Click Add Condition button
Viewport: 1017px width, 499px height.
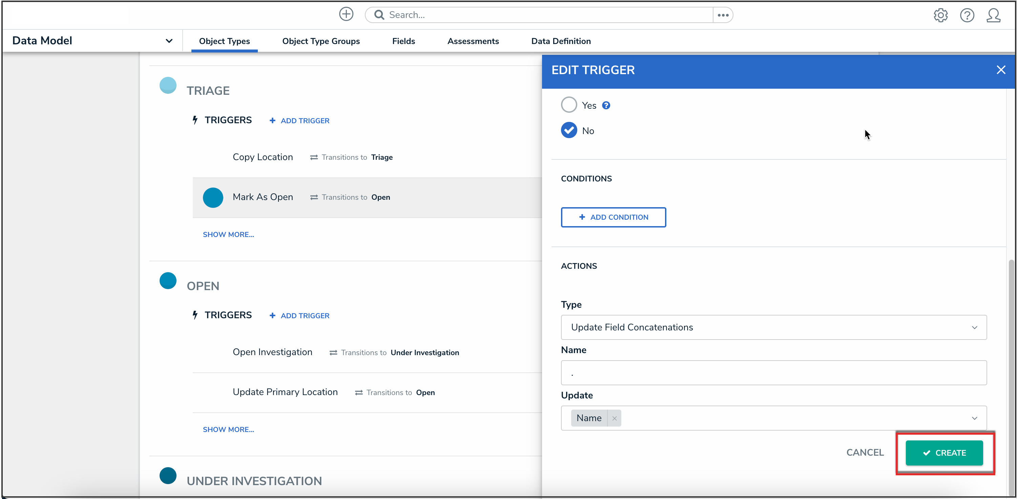pos(613,217)
